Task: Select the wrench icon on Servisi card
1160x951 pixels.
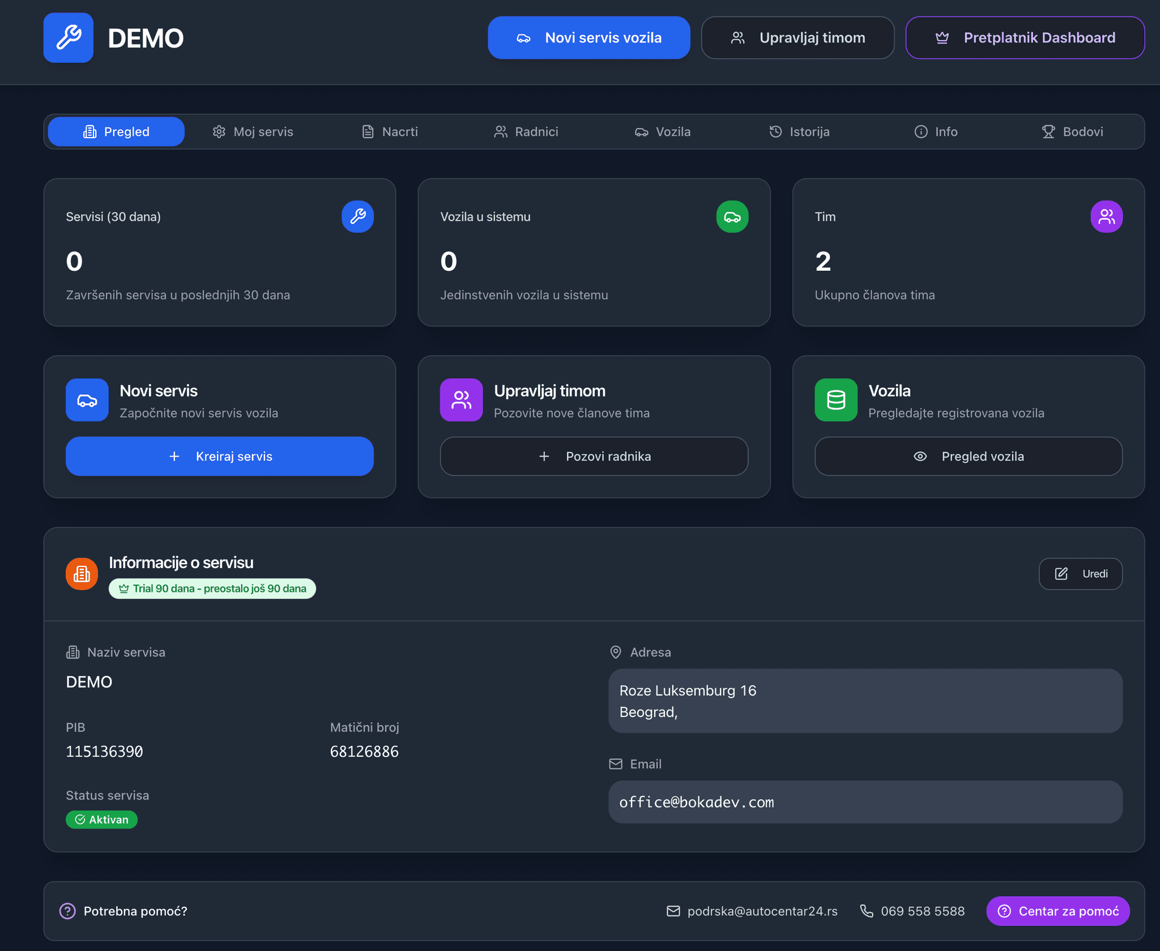Action: pyautogui.click(x=358, y=216)
